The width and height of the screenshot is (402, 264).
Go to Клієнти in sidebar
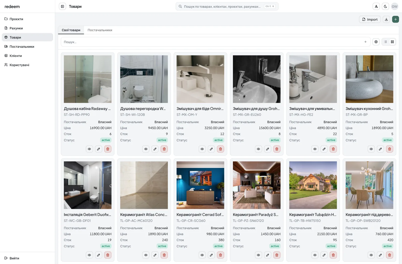pyautogui.click(x=27, y=56)
